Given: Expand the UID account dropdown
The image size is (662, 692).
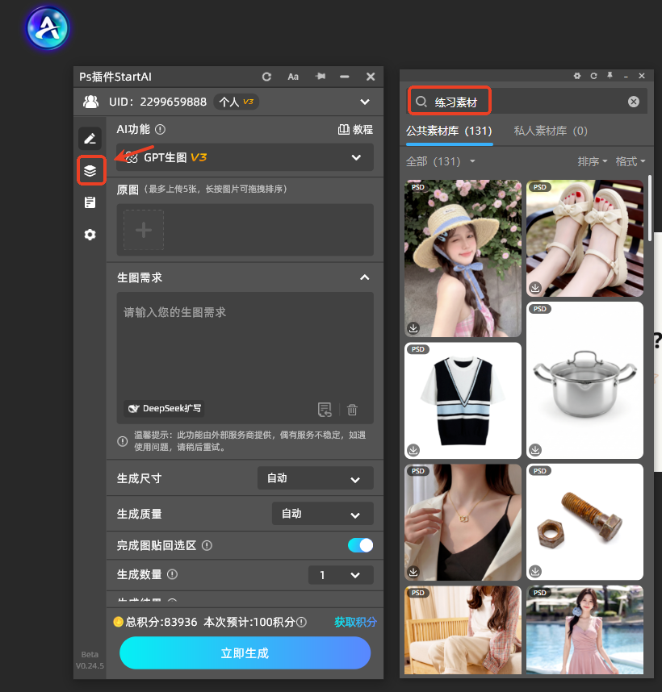Looking at the screenshot, I should (x=365, y=102).
